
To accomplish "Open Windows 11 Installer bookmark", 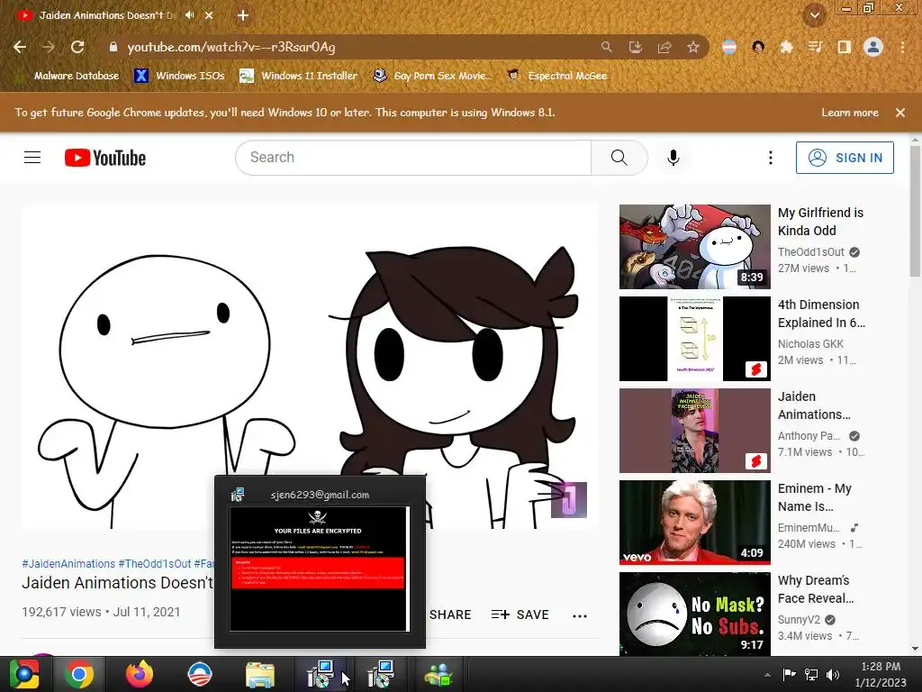I will click(299, 76).
